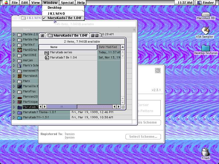This screenshot has height=164, width=219.
Task: Click the MarillHiE folder icon
Action: [20, 55]
